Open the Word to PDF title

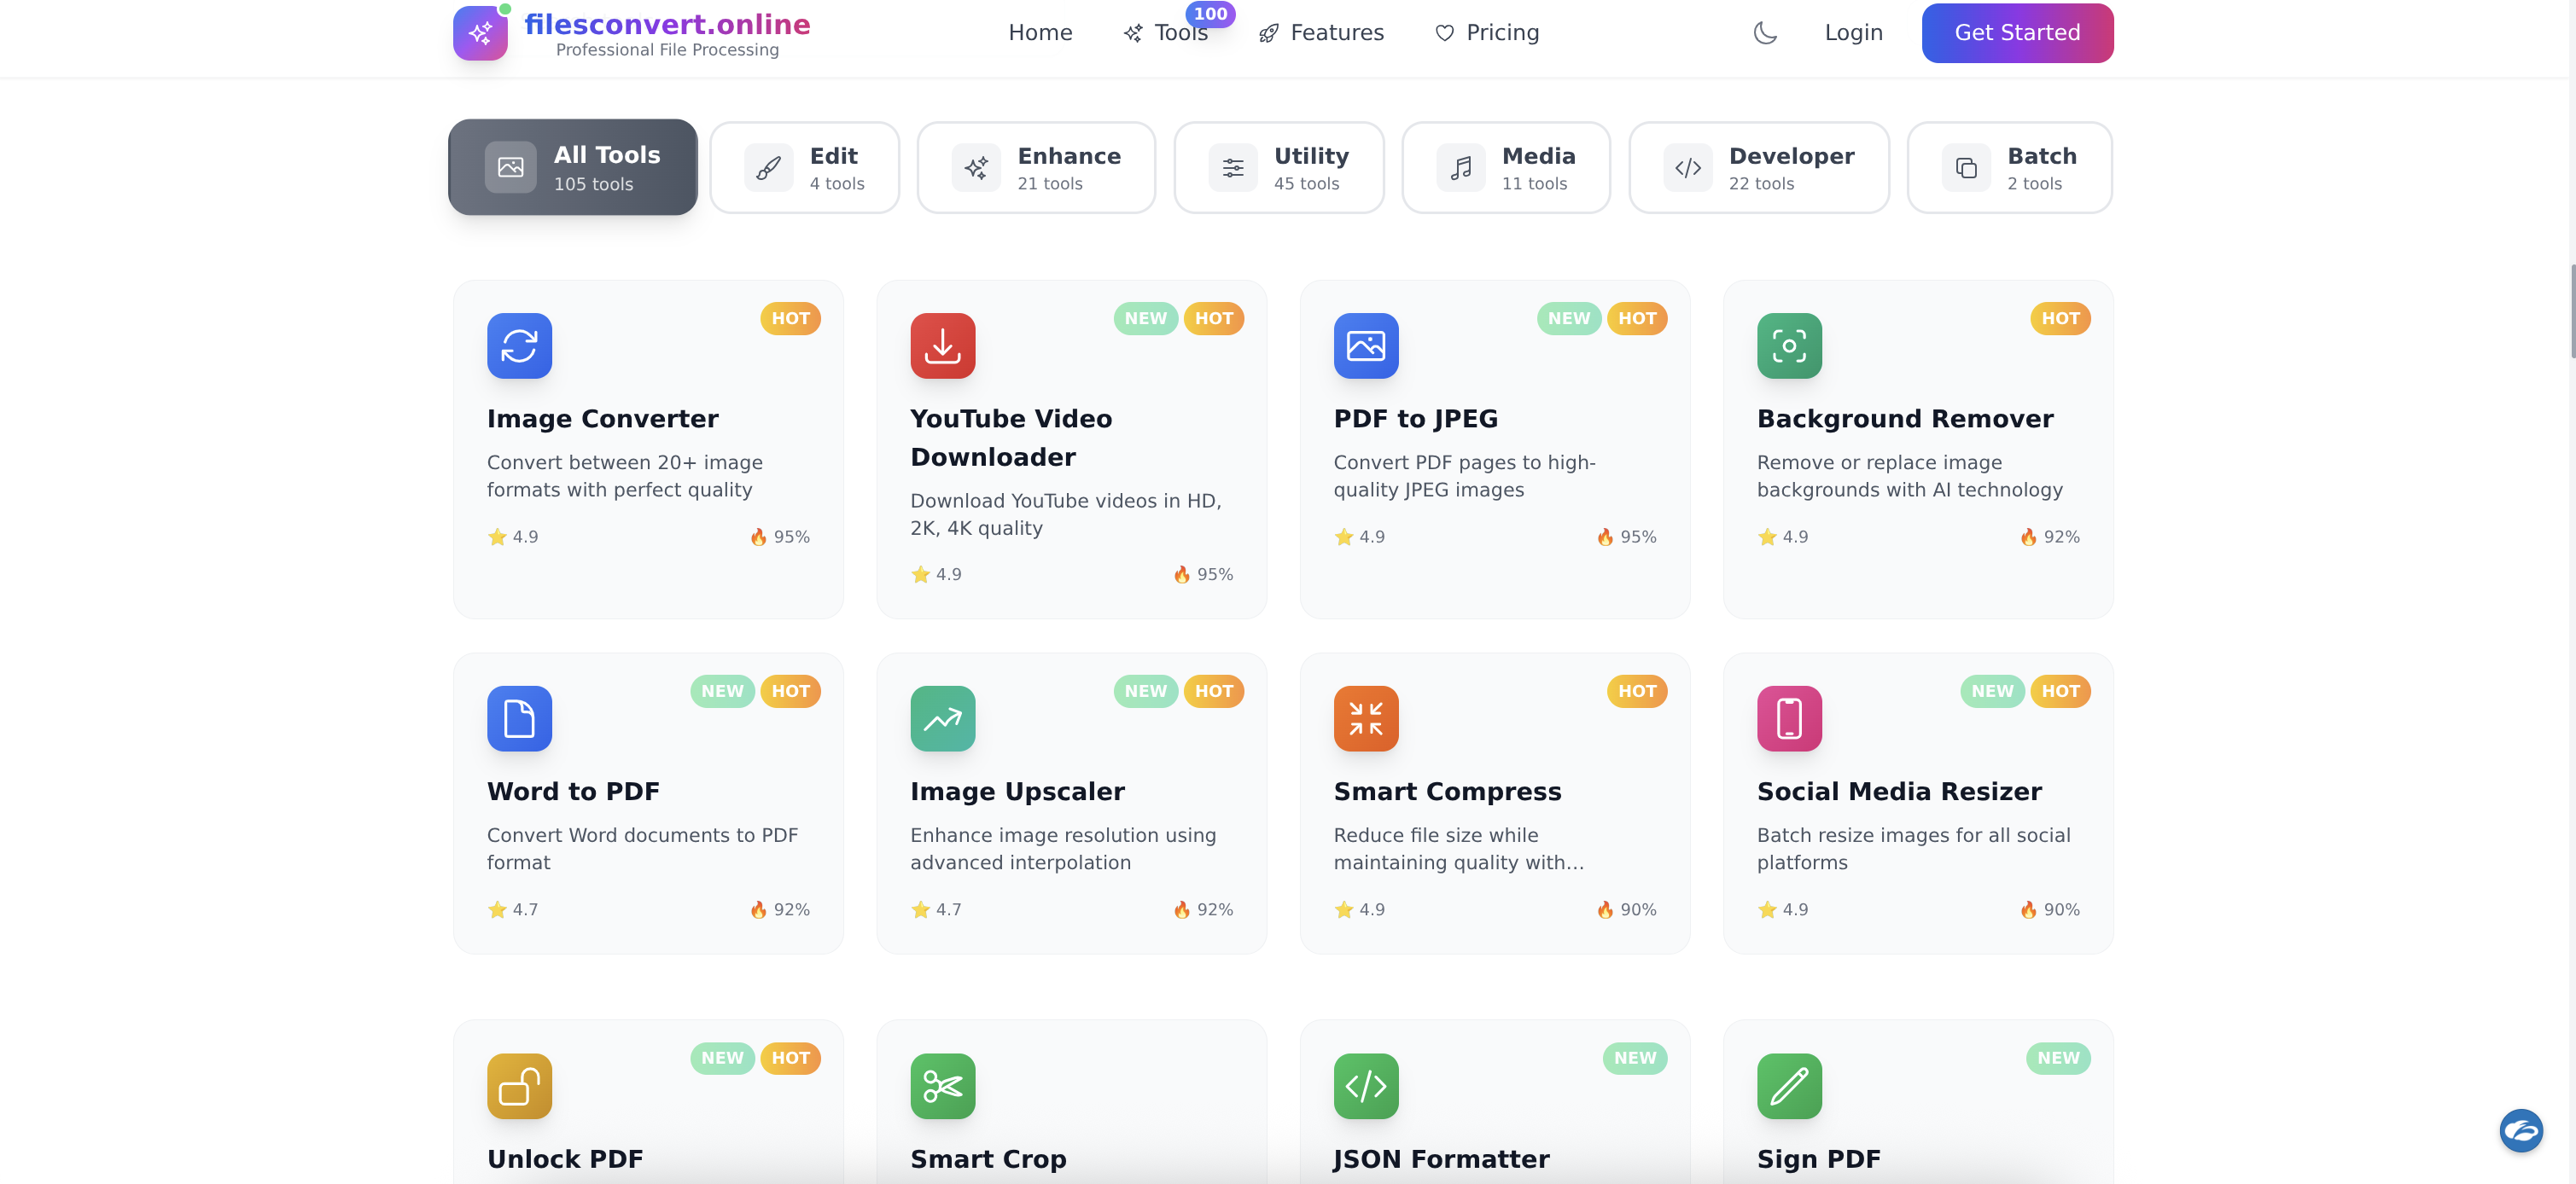click(x=573, y=792)
